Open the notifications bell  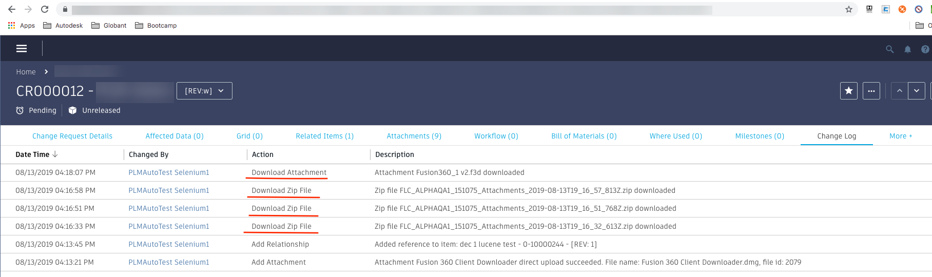[907, 49]
